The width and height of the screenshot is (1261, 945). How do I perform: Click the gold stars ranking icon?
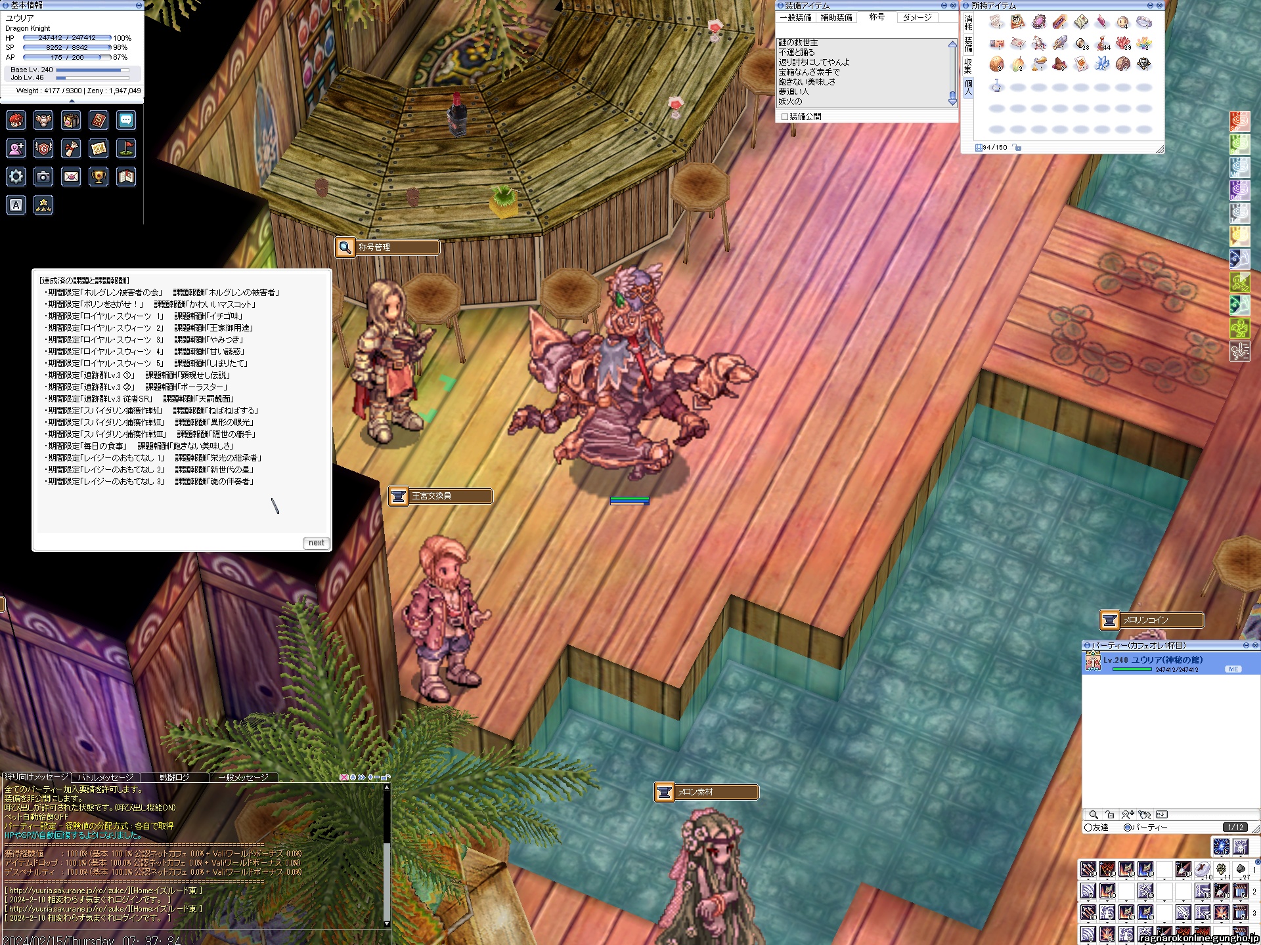pyautogui.click(x=43, y=205)
